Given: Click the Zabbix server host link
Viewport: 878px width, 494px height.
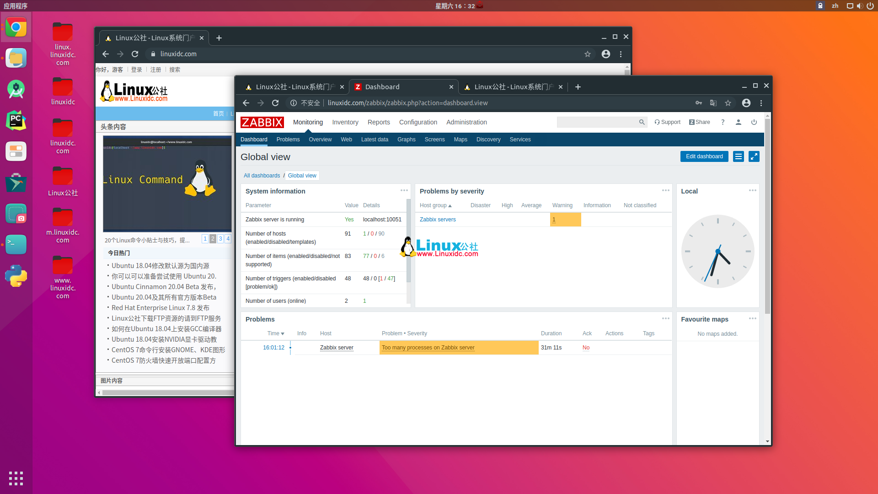Looking at the screenshot, I should (x=337, y=348).
